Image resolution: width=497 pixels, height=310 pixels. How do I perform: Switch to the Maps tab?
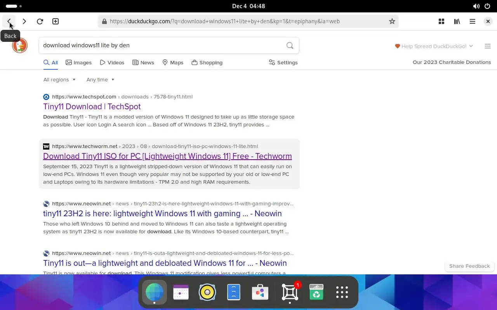point(173,62)
